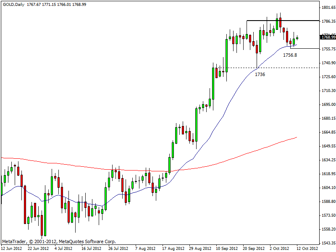The height and width of the screenshot is (252, 336).
Task: Select the 1768.99 current price tag
Action: click(328, 37)
